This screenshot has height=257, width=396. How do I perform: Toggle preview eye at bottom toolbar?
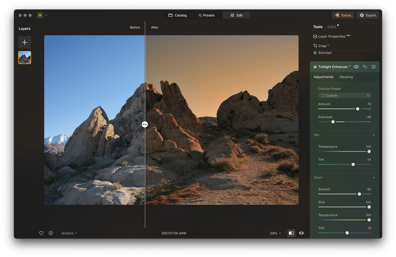point(301,233)
